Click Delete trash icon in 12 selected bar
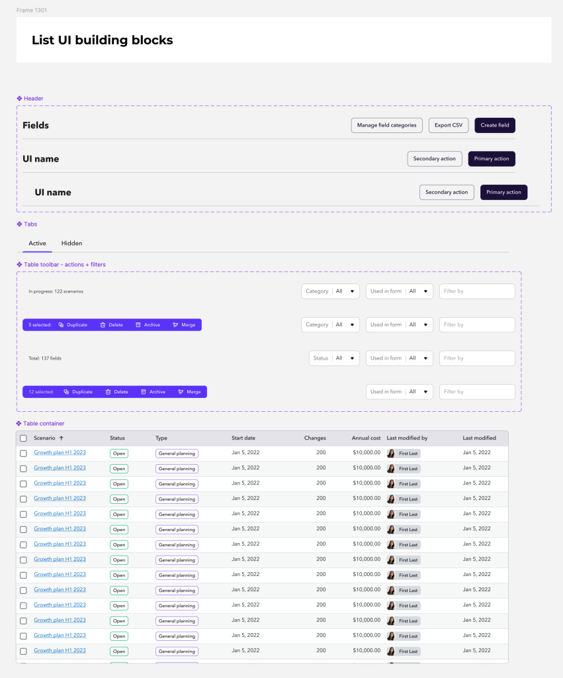This screenshot has height=678, width=563. [x=108, y=392]
